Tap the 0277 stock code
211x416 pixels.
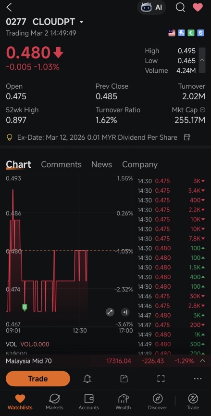point(16,22)
